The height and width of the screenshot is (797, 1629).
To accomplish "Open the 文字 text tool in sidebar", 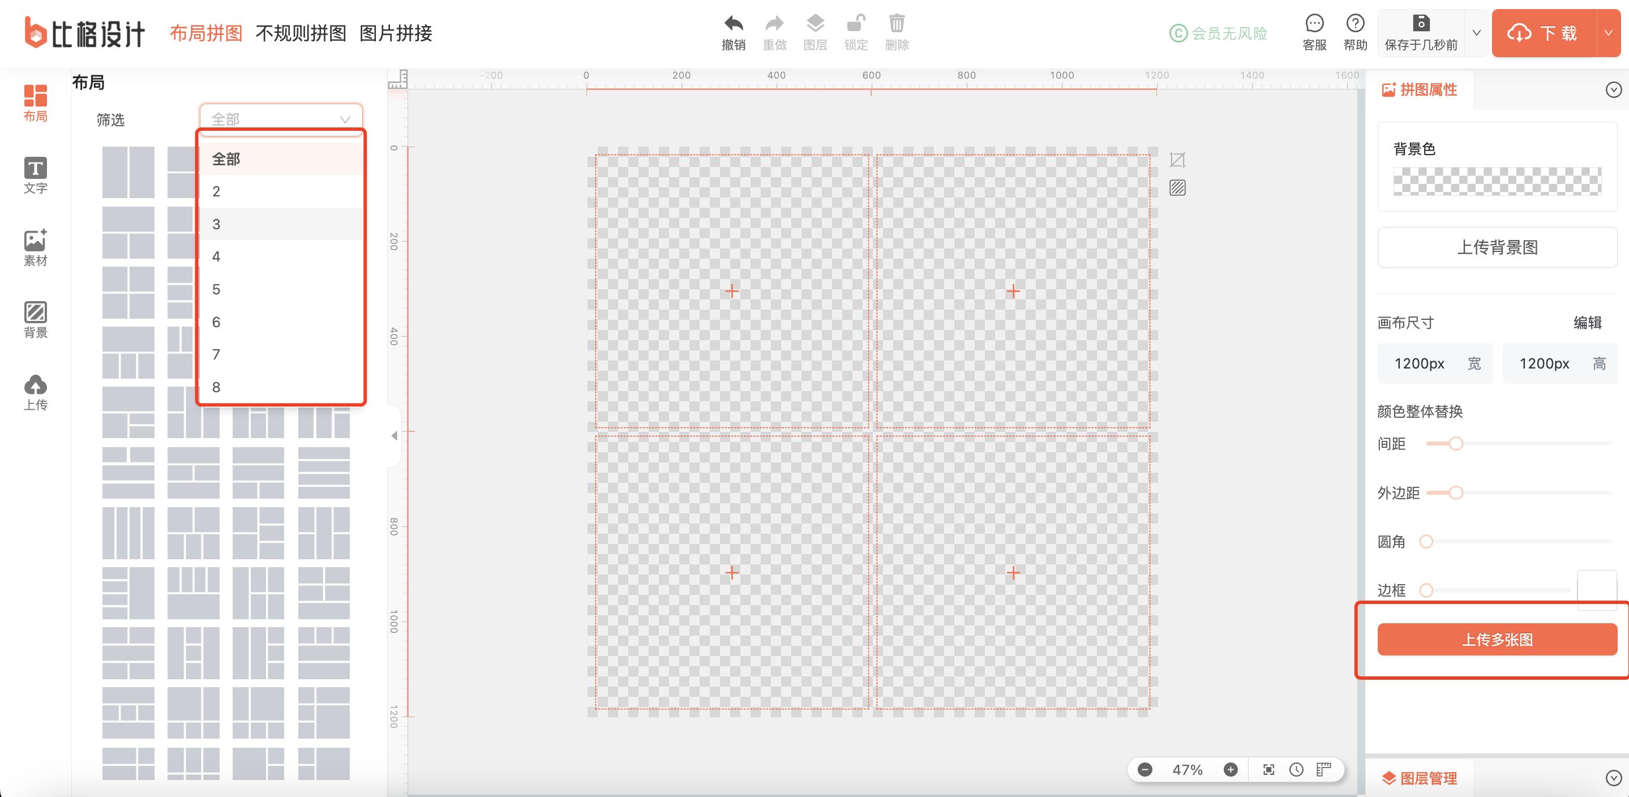I will point(36,174).
